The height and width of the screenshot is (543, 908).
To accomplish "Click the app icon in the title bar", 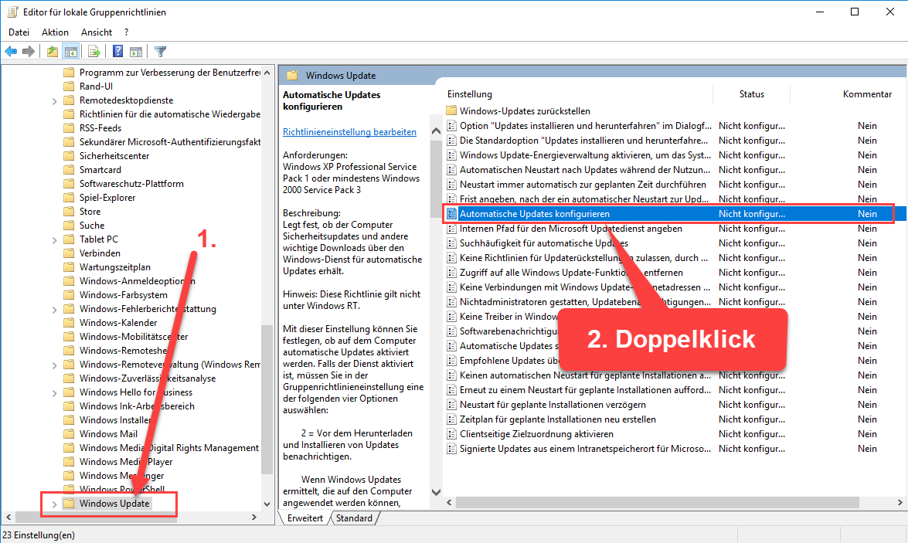I will (x=12, y=12).
